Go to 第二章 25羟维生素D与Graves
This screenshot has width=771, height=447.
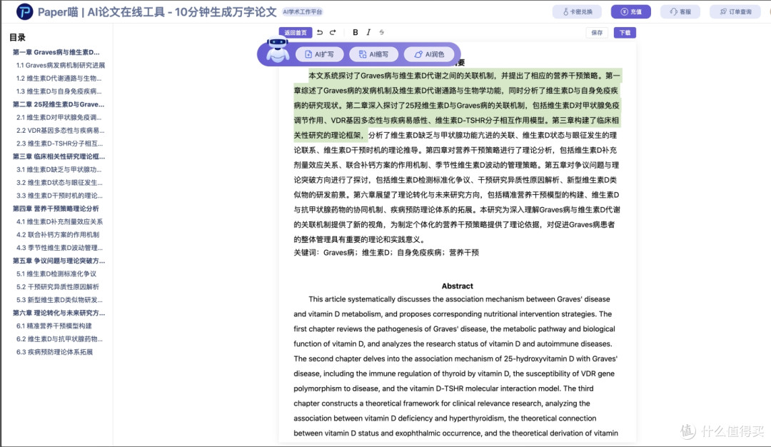(x=59, y=104)
